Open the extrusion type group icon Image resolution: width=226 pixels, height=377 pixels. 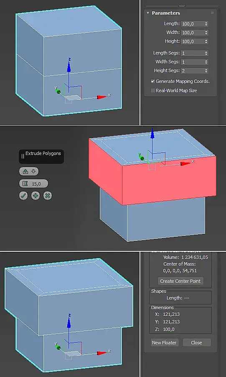click(x=25, y=171)
